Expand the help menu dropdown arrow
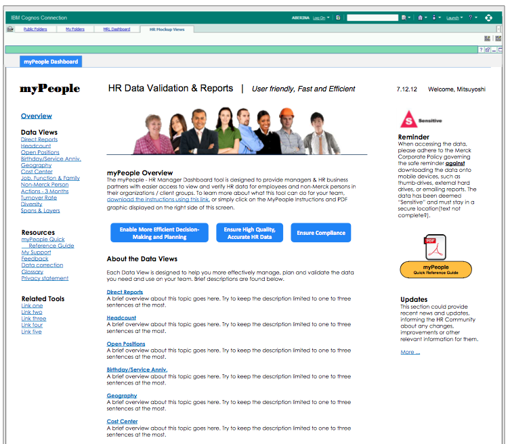This screenshot has width=510, height=444. pos(476,18)
